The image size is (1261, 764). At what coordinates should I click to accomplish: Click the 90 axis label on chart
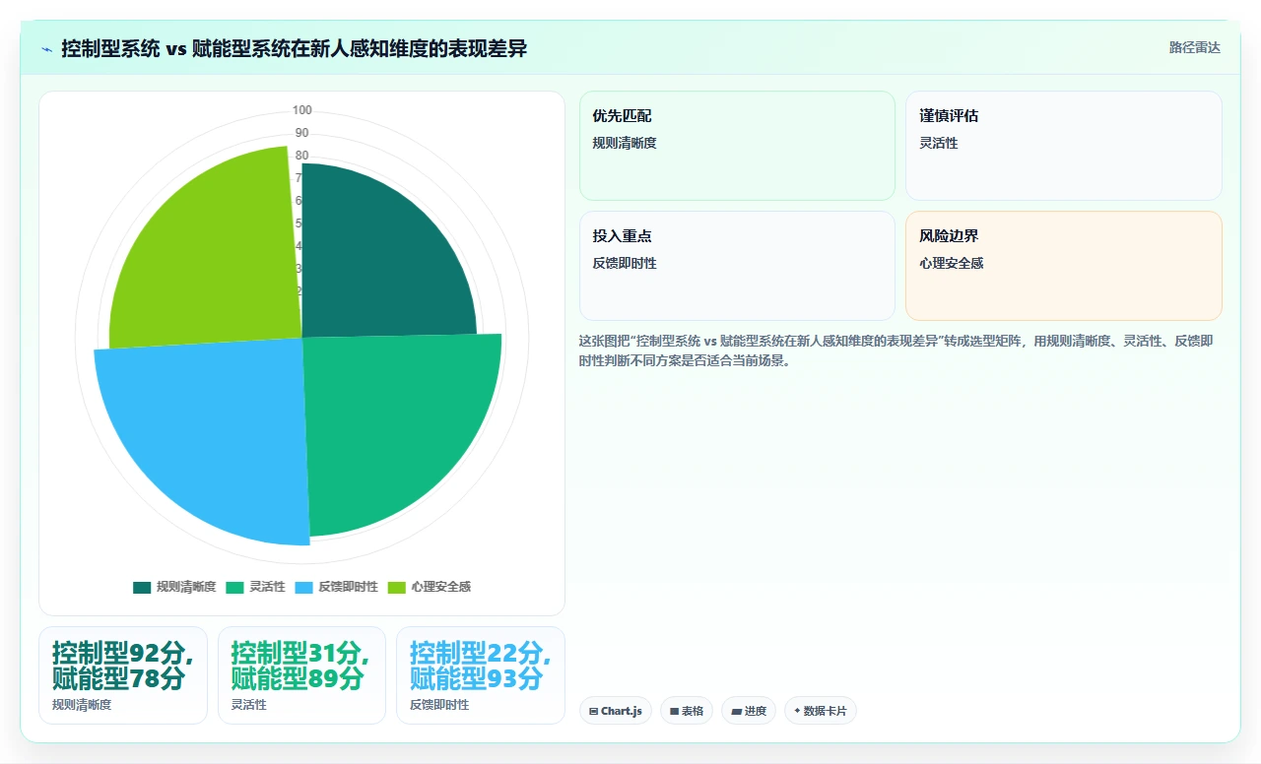(301, 133)
